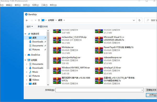Open the 选项(O) menu in Bandizip
The height and width of the screenshot is (102, 157).
click(x=26, y=5)
